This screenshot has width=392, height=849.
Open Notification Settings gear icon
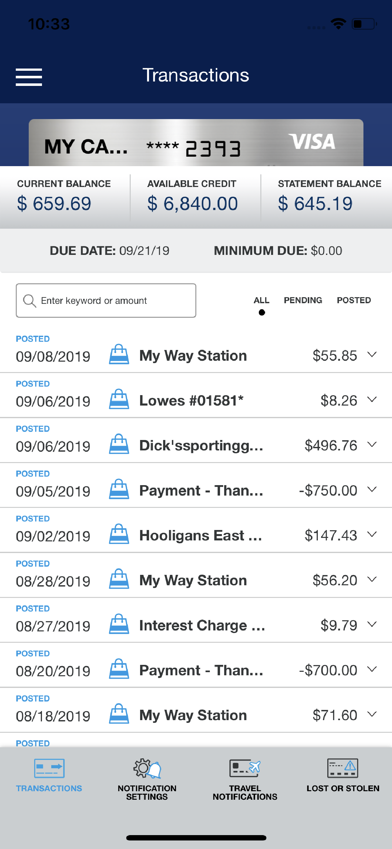coord(147,768)
